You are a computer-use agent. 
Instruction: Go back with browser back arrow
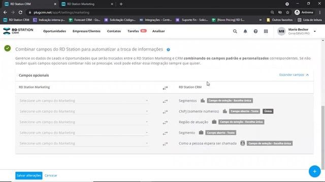5,12
